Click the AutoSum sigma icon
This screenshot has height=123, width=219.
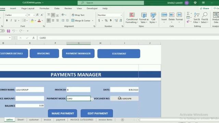pyautogui.click(x=188, y=13)
